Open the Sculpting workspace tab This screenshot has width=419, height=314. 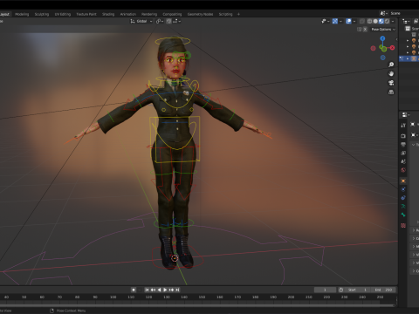click(x=42, y=14)
